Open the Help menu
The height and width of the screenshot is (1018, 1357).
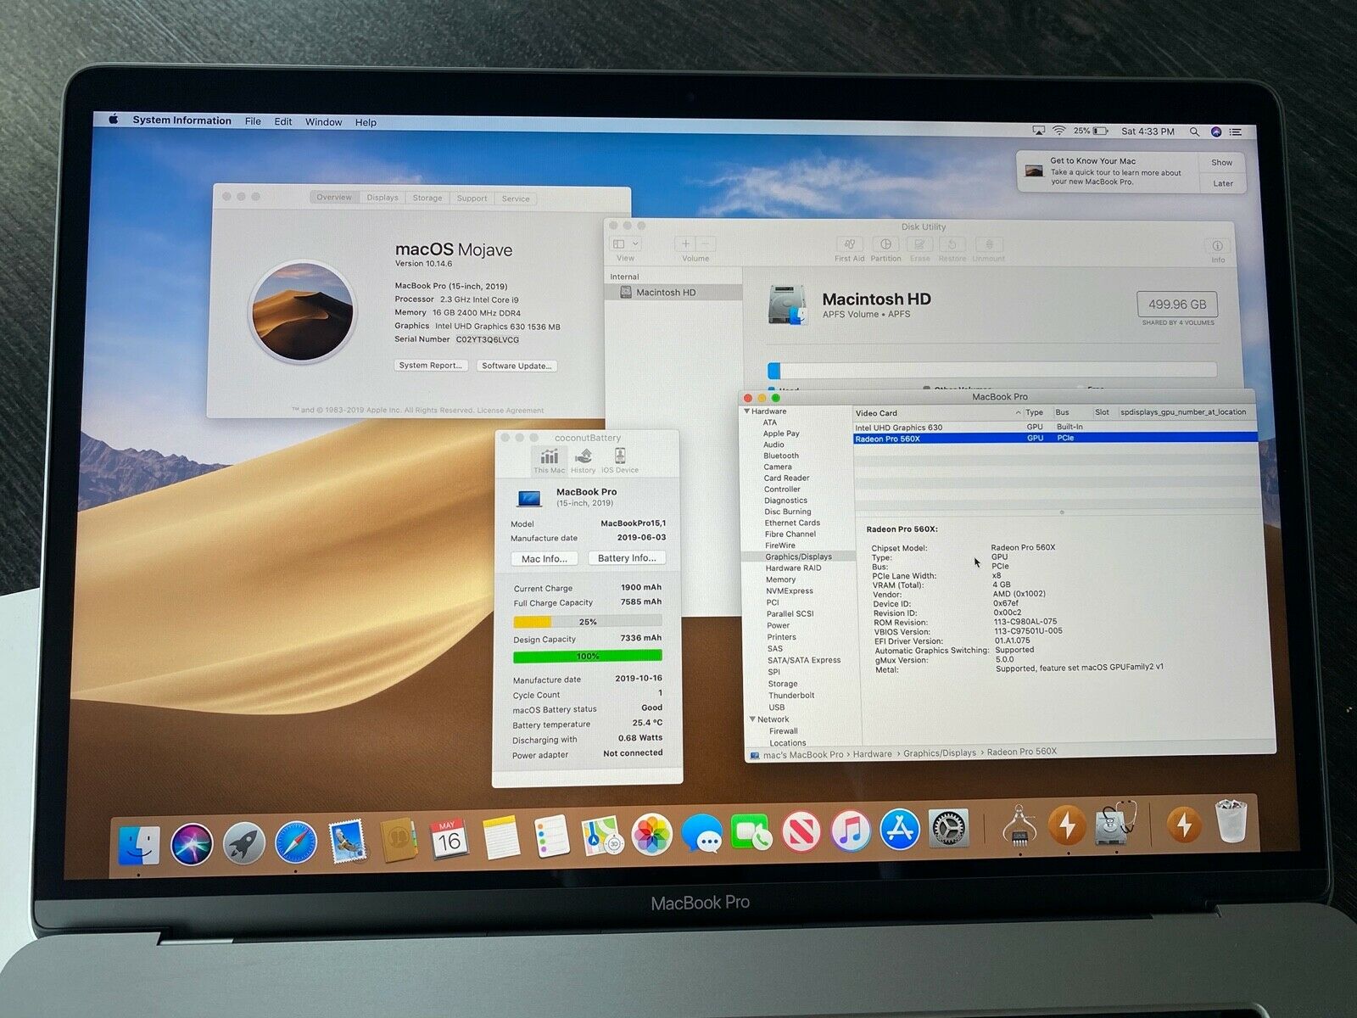coord(366,122)
